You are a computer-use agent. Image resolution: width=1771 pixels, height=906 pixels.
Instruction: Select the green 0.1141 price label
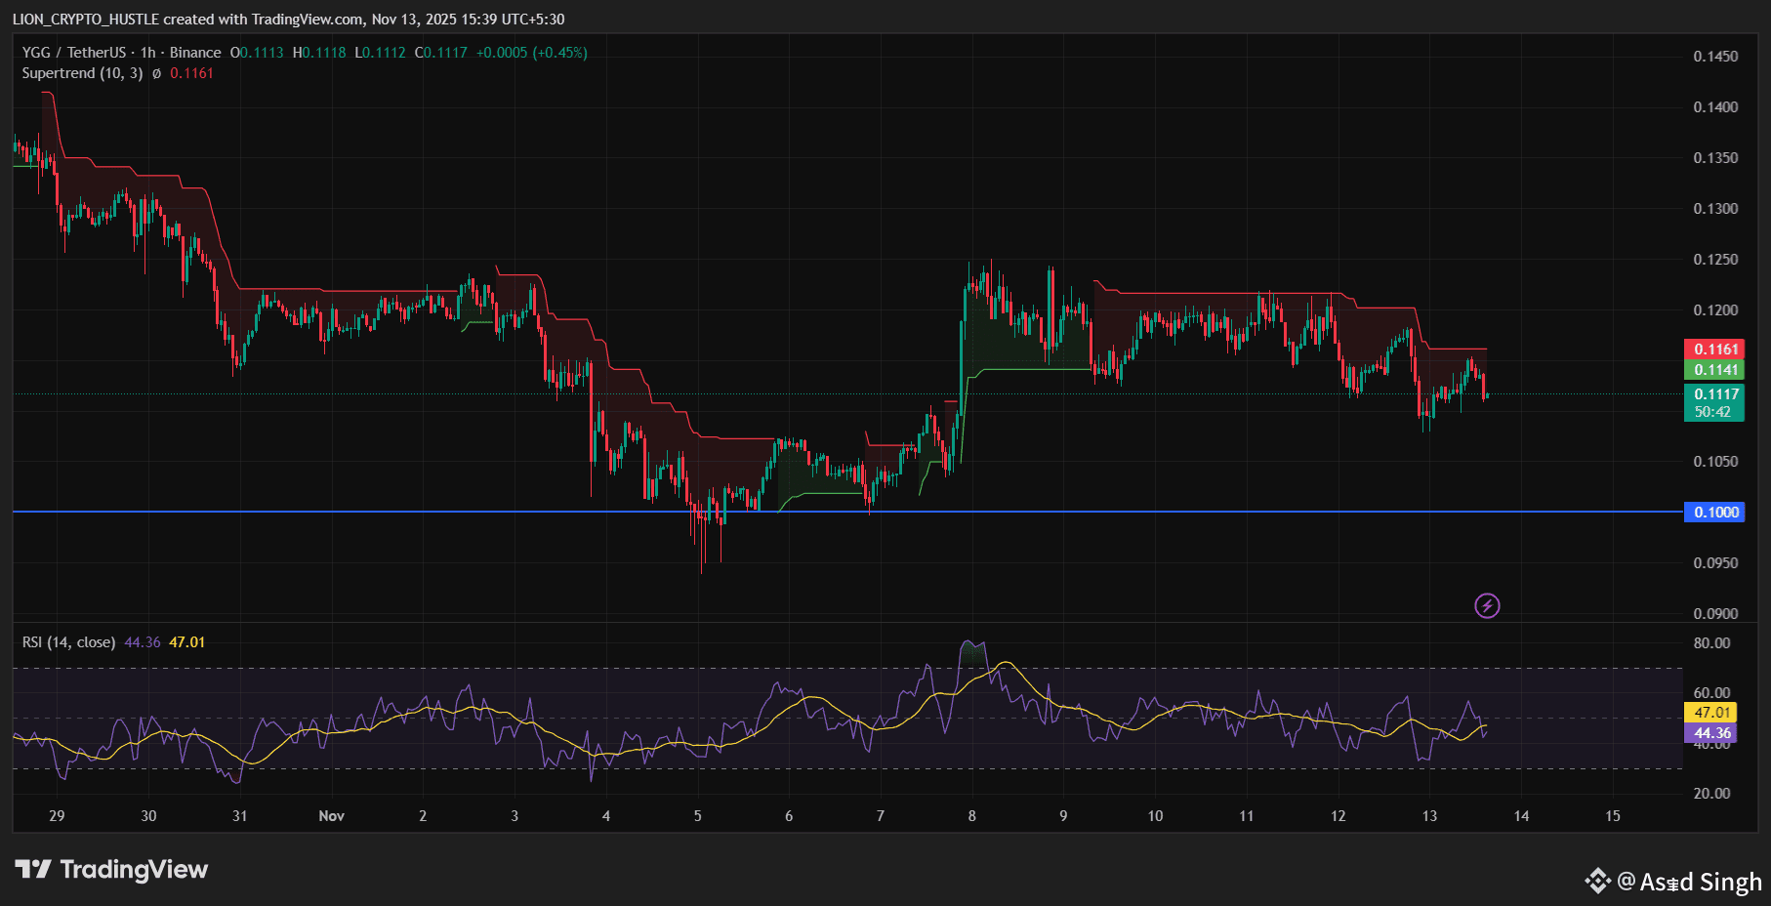(x=1713, y=370)
